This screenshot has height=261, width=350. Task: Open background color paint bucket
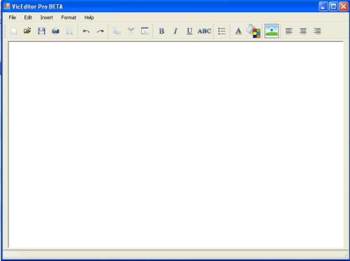tap(253, 31)
